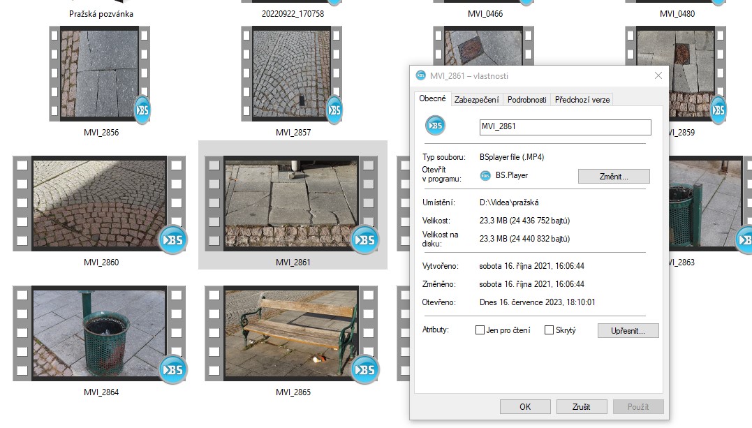Select the MVI_2860 video file icon
752x428 pixels.
(100, 203)
